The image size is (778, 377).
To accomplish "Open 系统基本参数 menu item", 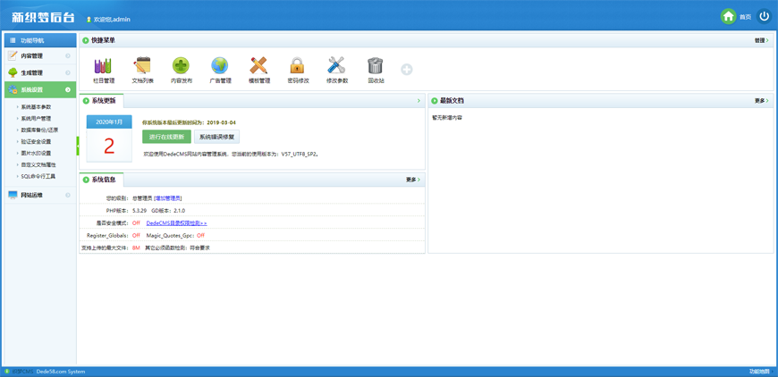I will [x=37, y=106].
